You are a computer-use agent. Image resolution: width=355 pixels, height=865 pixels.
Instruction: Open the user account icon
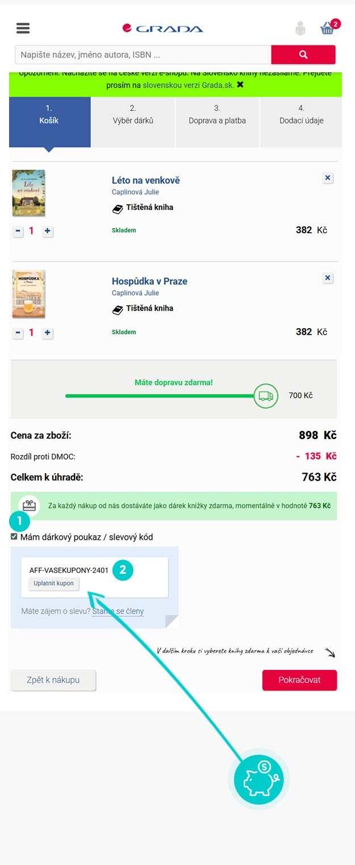300,28
